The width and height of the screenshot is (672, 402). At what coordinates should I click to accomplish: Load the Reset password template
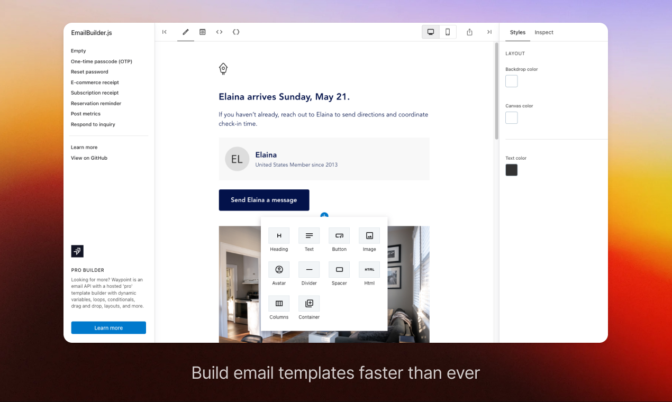[89, 72]
